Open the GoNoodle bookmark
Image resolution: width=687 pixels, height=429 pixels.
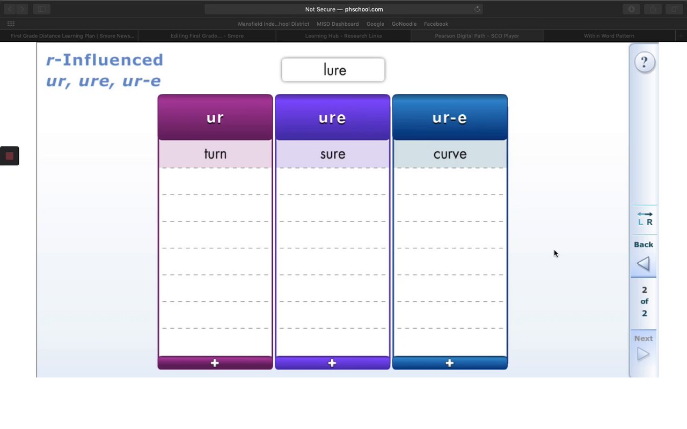[x=404, y=24]
